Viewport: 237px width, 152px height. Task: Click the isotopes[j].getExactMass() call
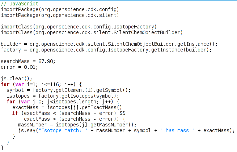click(84, 107)
